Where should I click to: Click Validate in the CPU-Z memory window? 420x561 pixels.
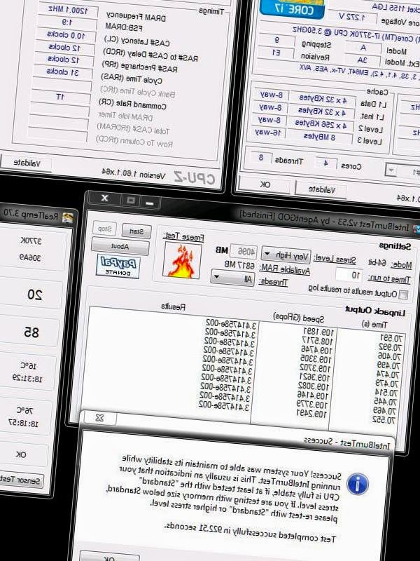pos(27,163)
